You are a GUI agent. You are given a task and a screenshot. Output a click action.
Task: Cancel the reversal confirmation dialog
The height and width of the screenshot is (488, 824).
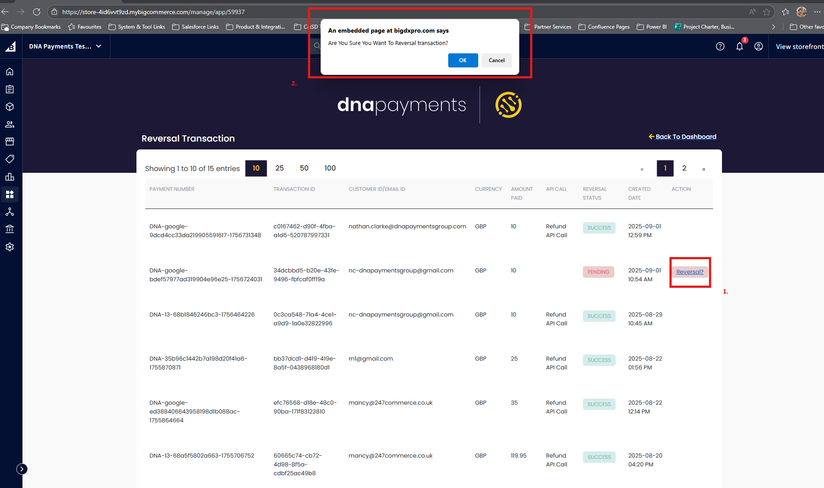point(496,60)
